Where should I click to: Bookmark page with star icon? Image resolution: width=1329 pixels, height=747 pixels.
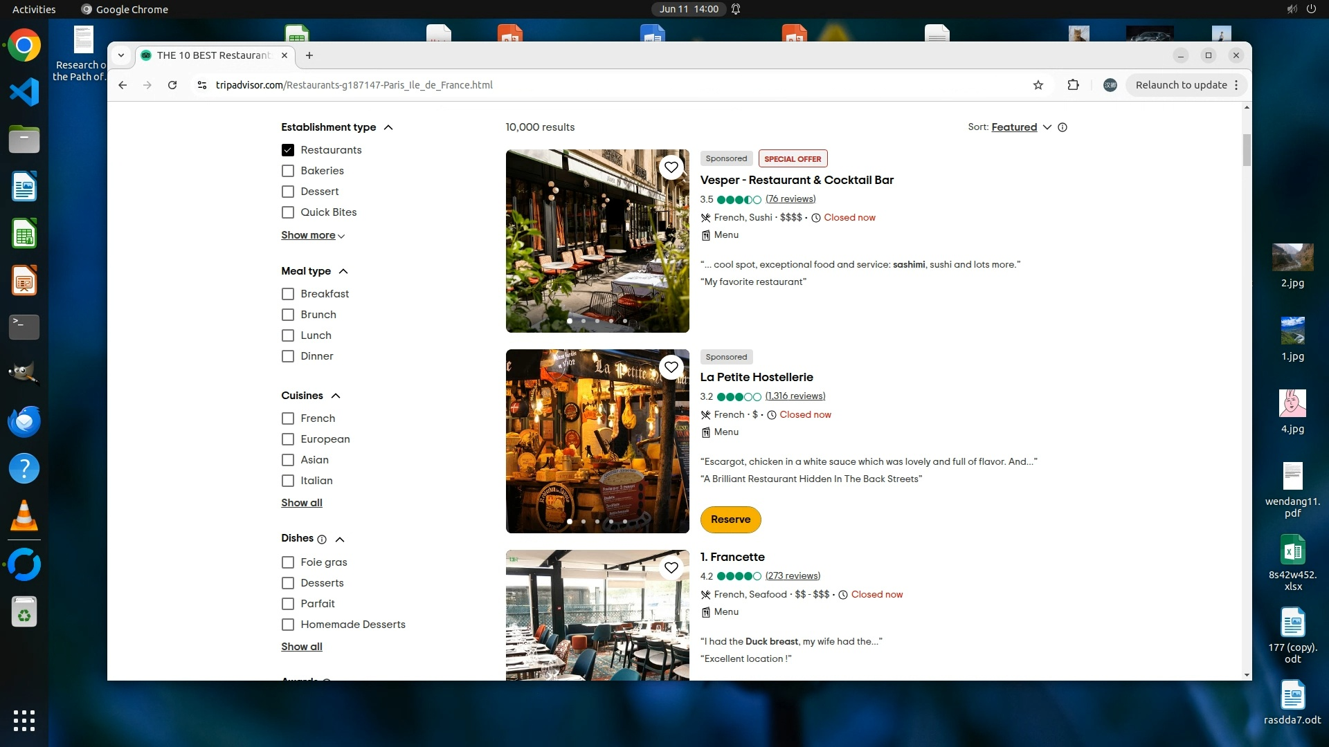(x=1038, y=85)
